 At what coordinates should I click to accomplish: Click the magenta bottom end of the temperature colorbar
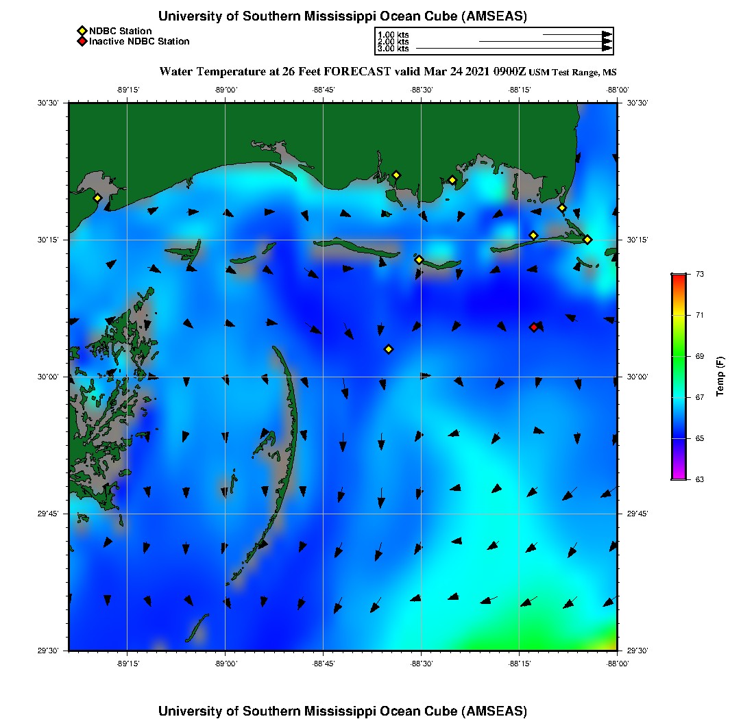coord(678,476)
